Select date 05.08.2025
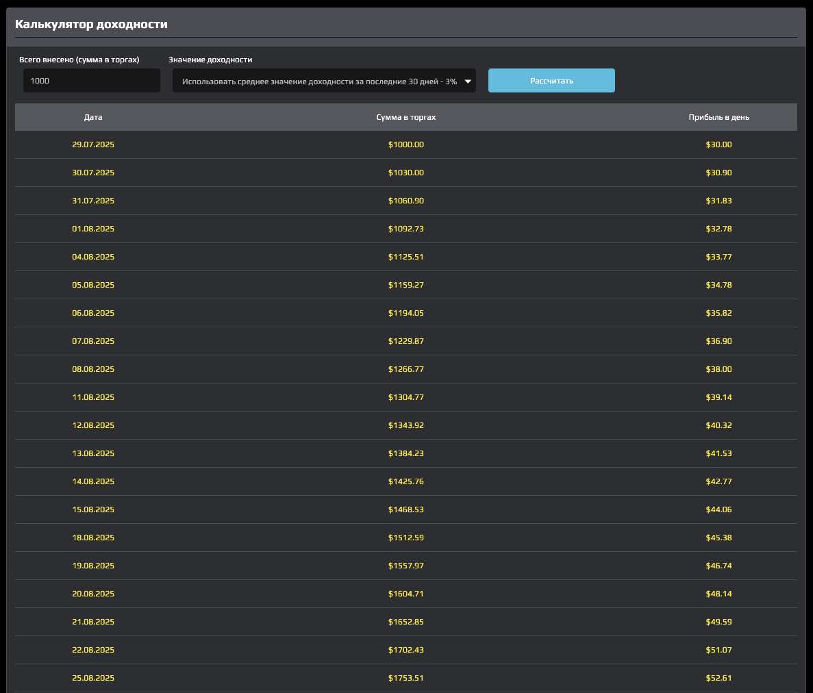Screen dimensions: 813x693 [93, 285]
